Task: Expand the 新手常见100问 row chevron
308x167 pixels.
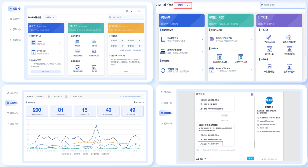Action: [x=60, y=52]
